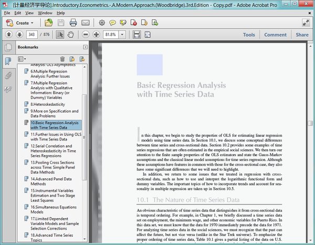Click the Zoom out minus button
This screenshot has height=245, width=315.
(84, 35)
